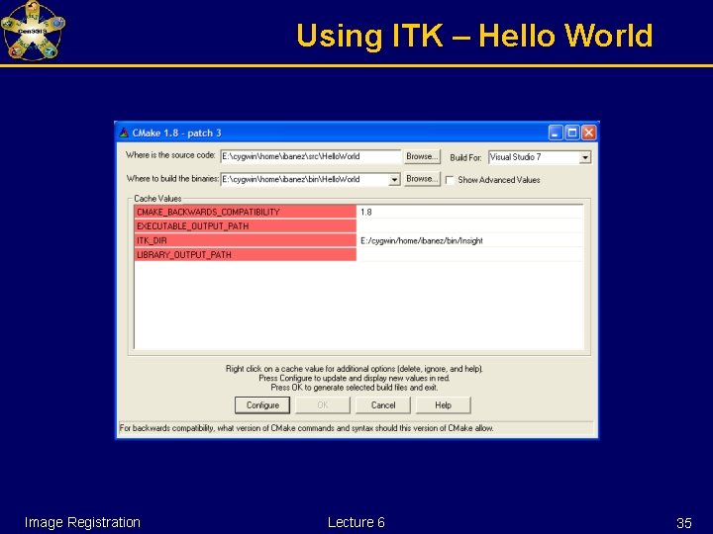713x534 pixels.
Task: Click the course star logo
Action: [34, 31]
